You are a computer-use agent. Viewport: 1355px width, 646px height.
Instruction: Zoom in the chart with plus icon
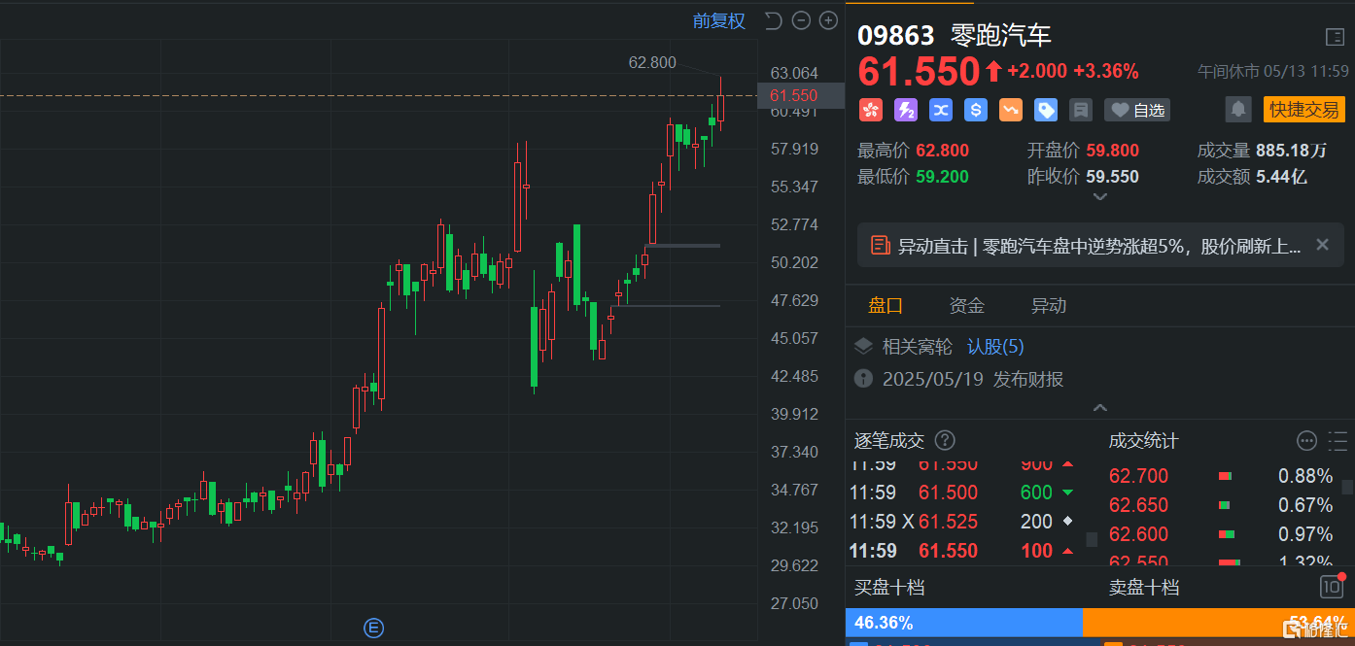coord(828,20)
